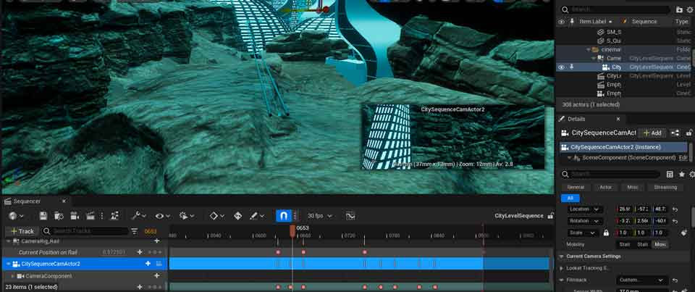Click the Add component button
This screenshot has height=292, width=695.
[652, 133]
